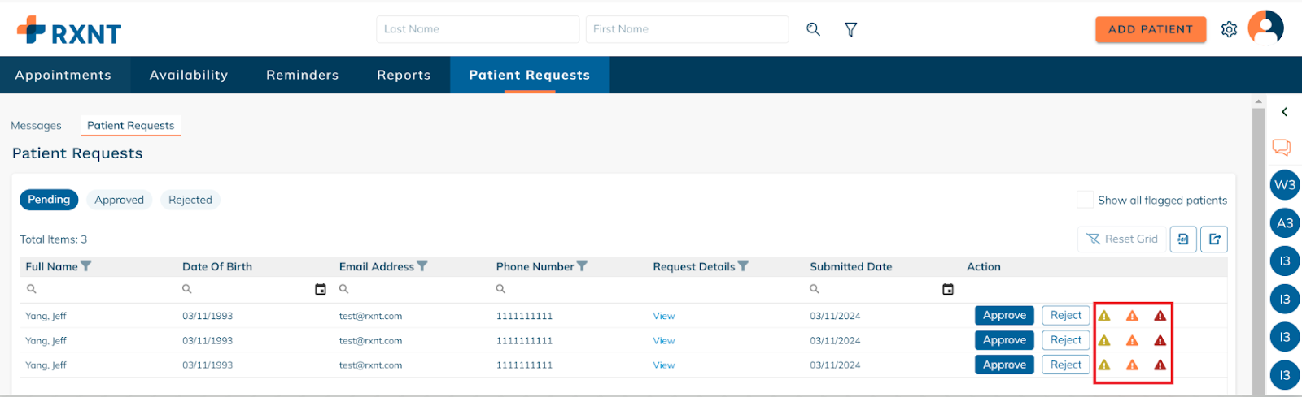1302x397 pixels.
Task: Open the orange chat messages icon in sidebar
Action: click(x=1281, y=147)
